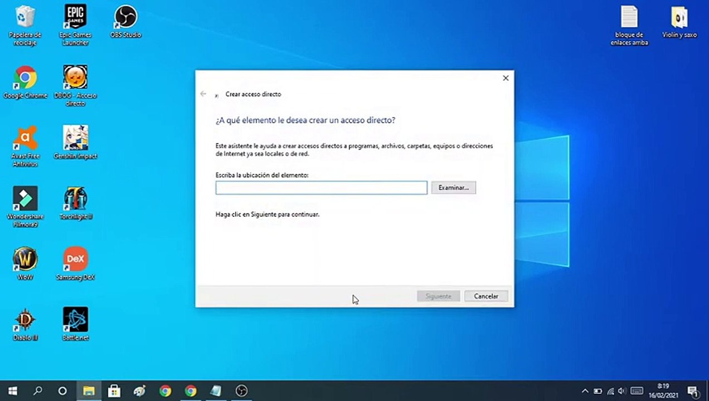The height and width of the screenshot is (401, 709).
Task: Open Cortana circle on taskbar
Action: 62,391
